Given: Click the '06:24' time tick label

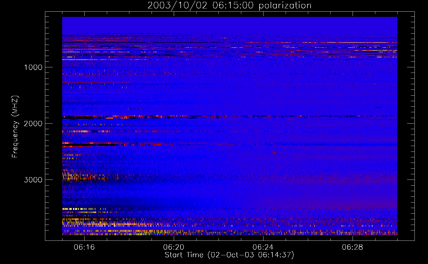Looking at the screenshot, I should pyautogui.click(x=263, y=247).
